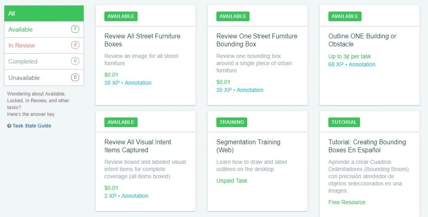Click the question mark help icon

(x=9, y=126)
